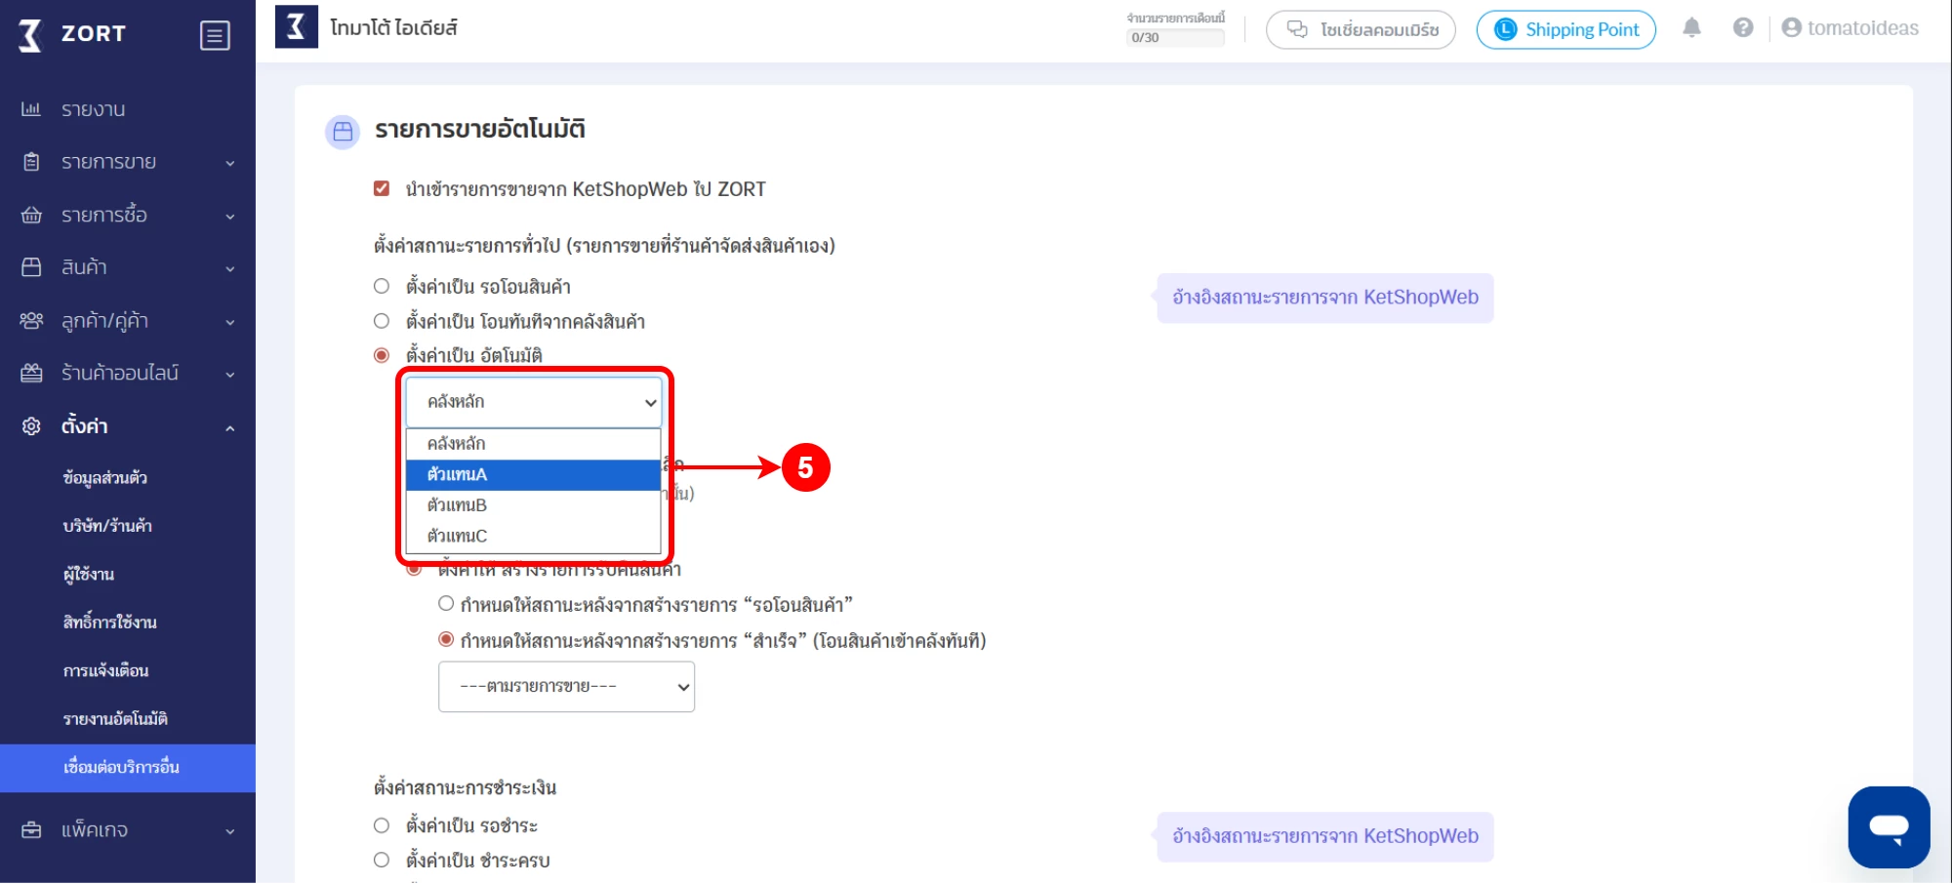Select the ตั้งค่าเป็น โอนทันทีจากคลังสินค้า radio option
Viewport: 1952px width, 884px height.
[x=382, y=321]
